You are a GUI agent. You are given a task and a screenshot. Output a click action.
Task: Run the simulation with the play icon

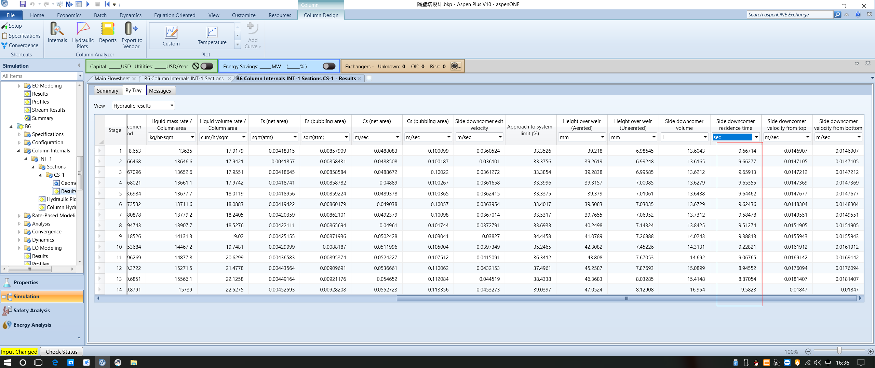coord(88,4)
